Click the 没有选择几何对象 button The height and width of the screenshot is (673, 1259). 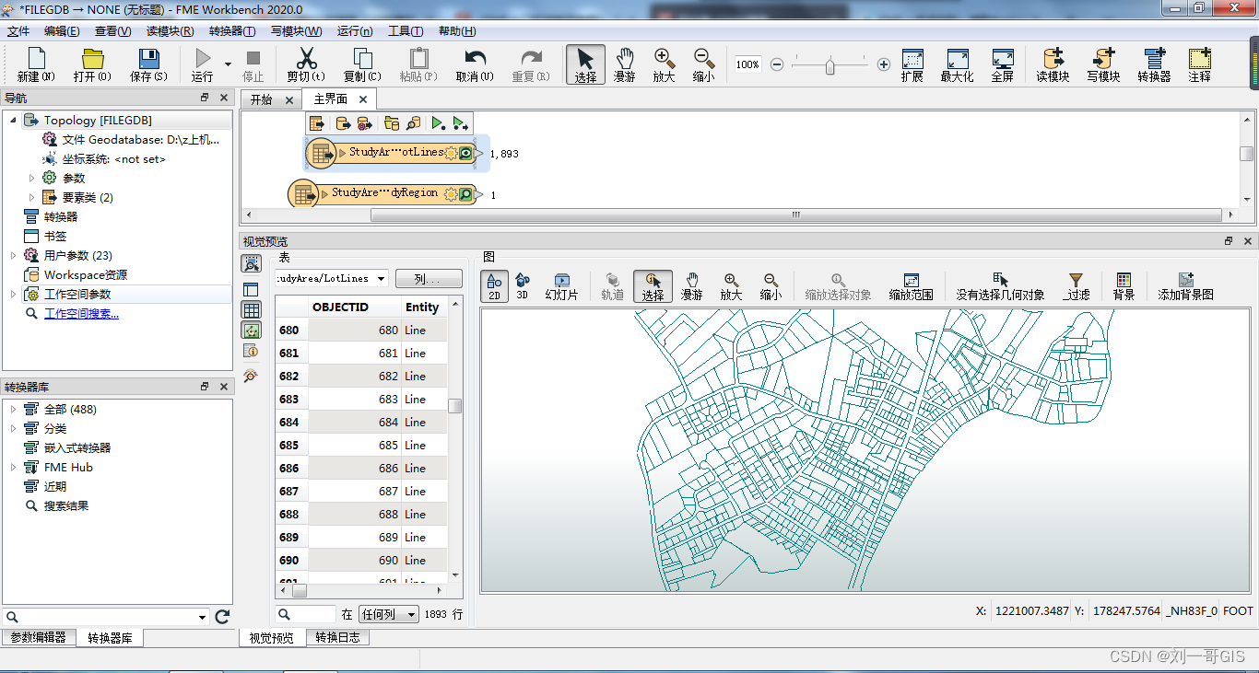click(x=1000, y=285)
